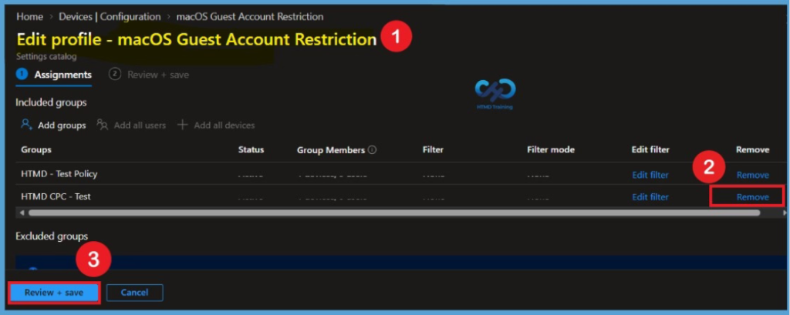Image resolution: width=790 pixels, height=315 pixels.
Task: Click the Add all devices plus icon
Action: point(182,125)
